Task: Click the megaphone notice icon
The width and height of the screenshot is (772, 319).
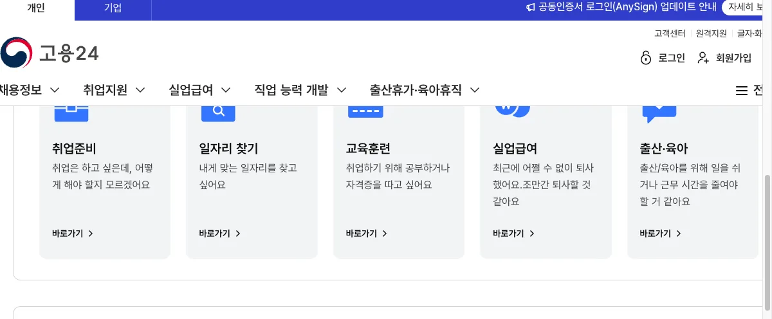Action: [x=531, y=8]
